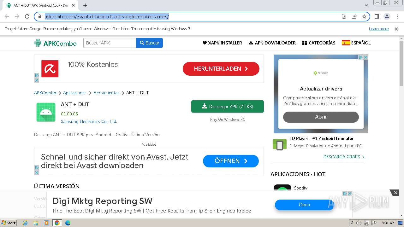Click the ANT + DUT app icon
The width and height of the screenshot is (404, 227).
[46, 112]
